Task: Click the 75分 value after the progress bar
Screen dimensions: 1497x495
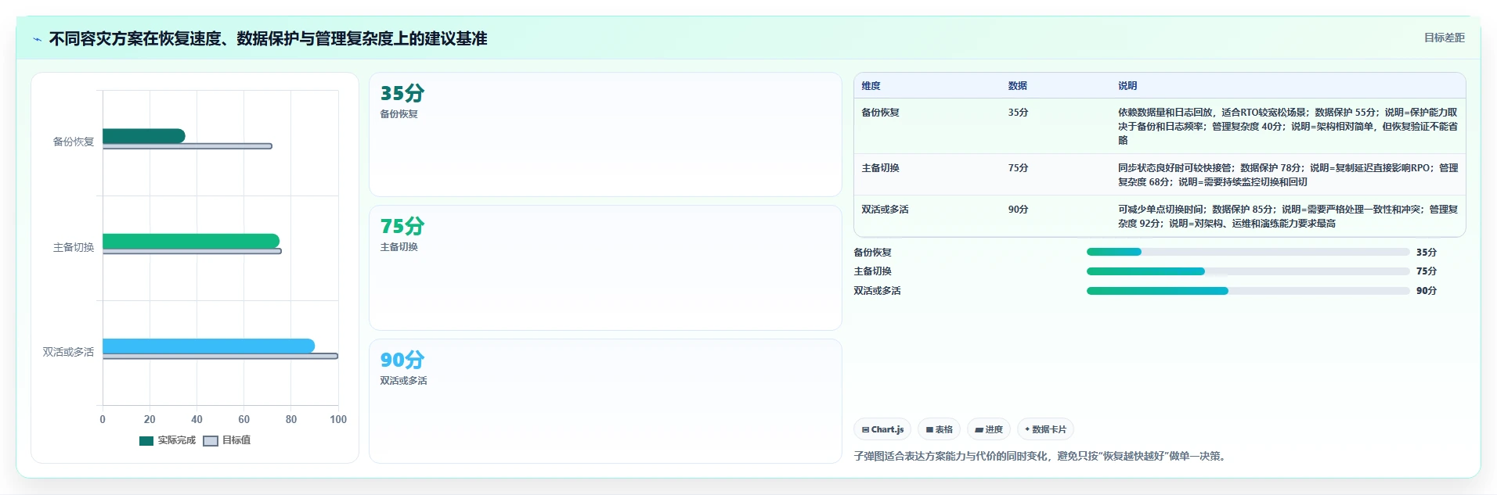Action: [x=1427, y=271]
